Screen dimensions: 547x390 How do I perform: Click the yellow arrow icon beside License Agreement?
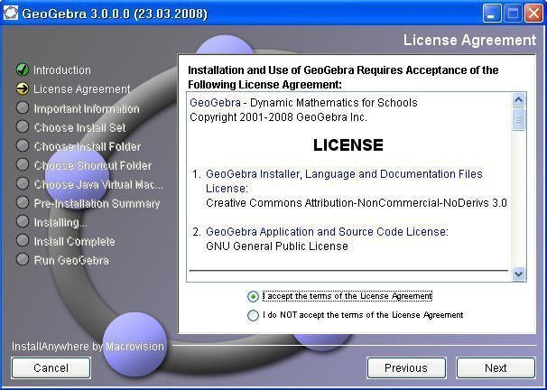click(x=23, y=88)
